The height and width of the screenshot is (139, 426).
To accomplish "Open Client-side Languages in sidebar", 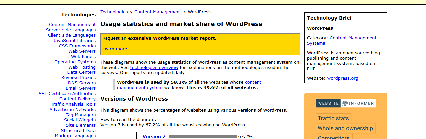I will coord(72,35).
